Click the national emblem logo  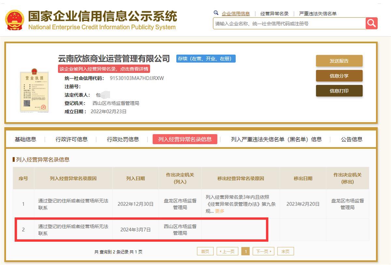[15, 20]
